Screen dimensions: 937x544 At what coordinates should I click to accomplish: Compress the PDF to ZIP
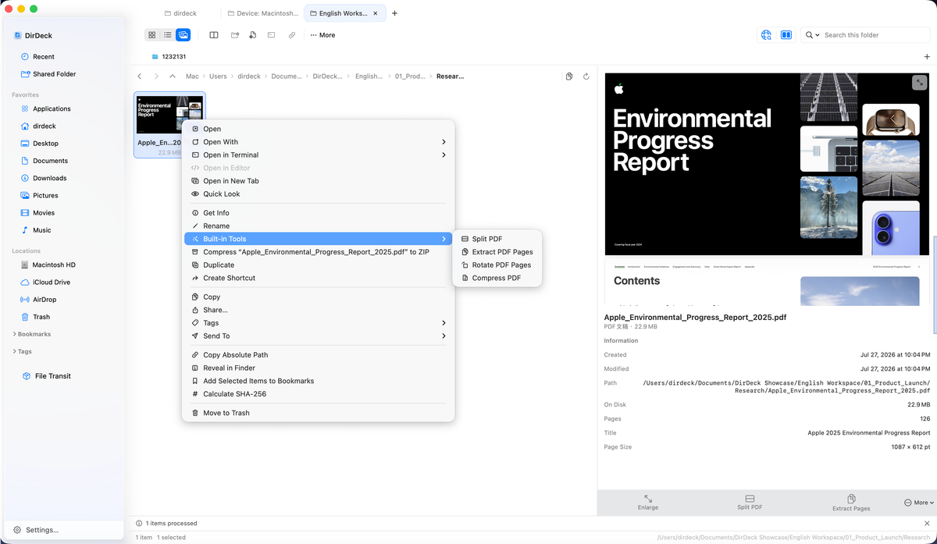[318, 252]
